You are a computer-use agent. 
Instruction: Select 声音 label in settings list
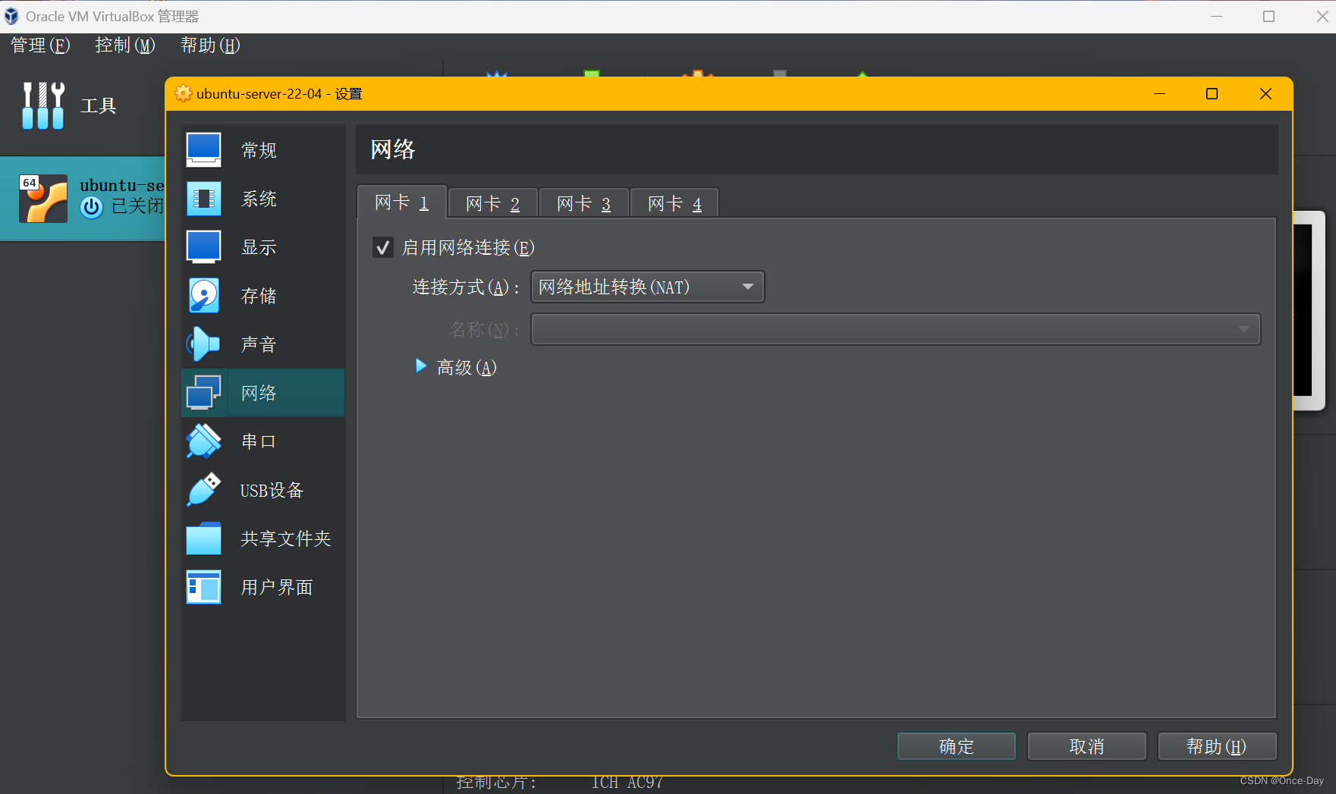259,344
